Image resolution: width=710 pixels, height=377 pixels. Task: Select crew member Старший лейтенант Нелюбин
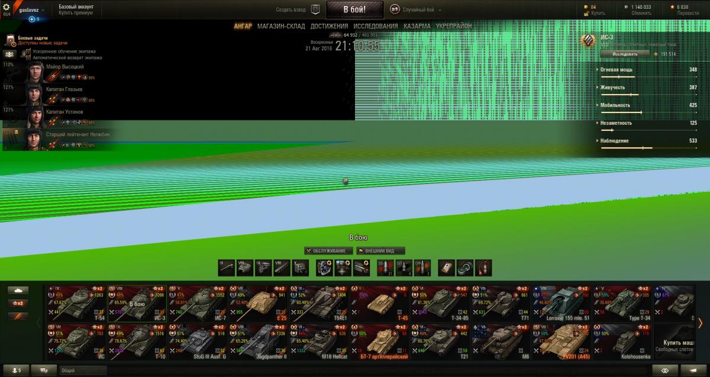[59, 139]
